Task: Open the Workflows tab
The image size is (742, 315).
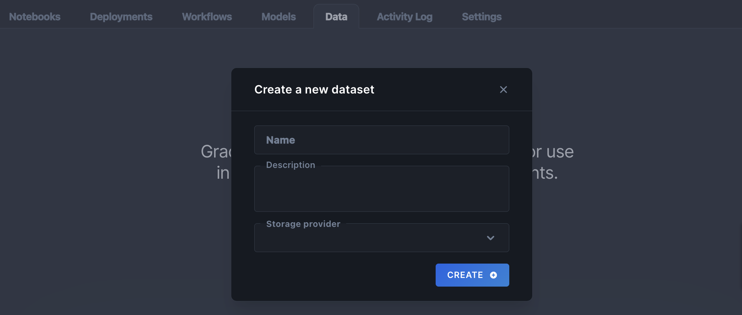Action: 207,17
